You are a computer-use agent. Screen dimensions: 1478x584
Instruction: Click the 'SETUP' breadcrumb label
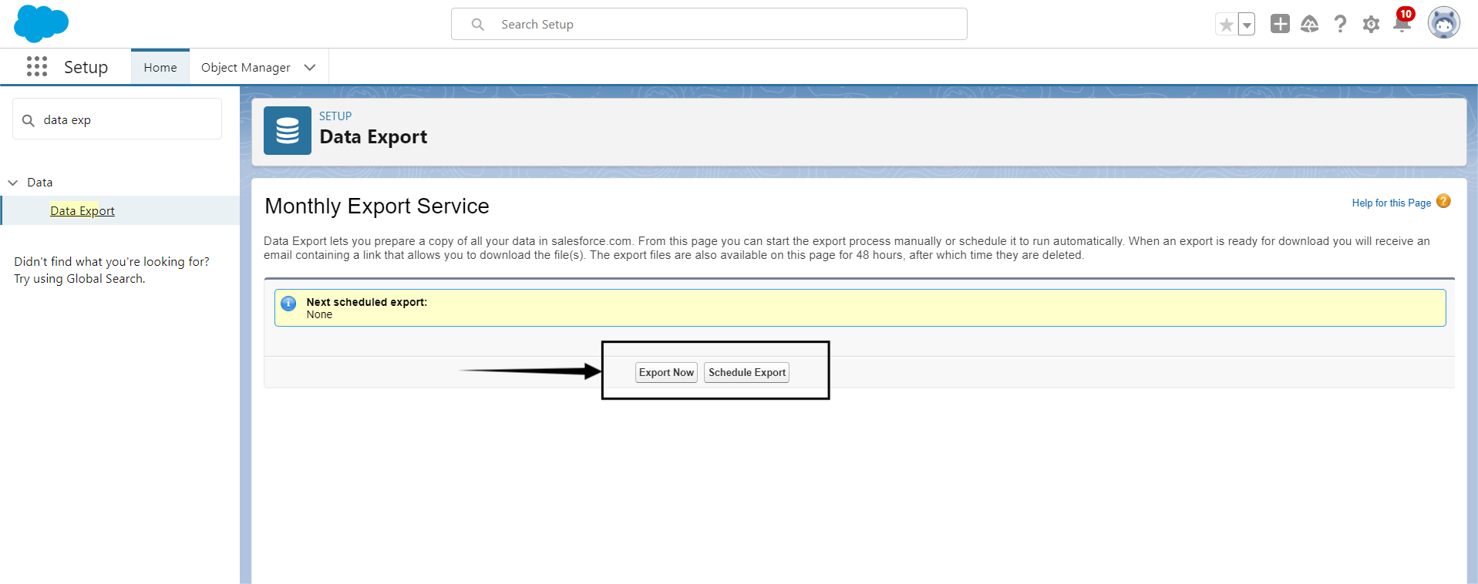point(335,116)
